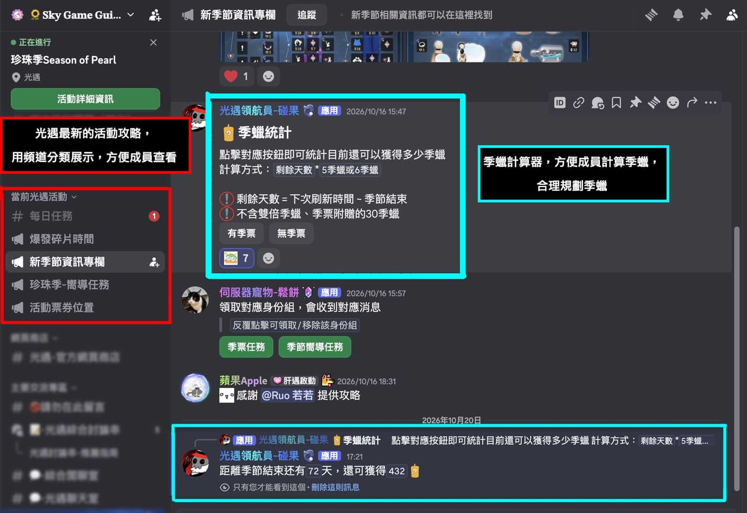
Task: Open the chat scrollbar thumb
Action: [x=736, y=359]
